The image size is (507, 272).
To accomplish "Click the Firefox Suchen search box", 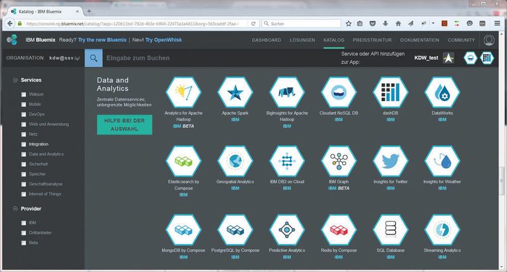I will pyautogui.click(x=302, y=23).
